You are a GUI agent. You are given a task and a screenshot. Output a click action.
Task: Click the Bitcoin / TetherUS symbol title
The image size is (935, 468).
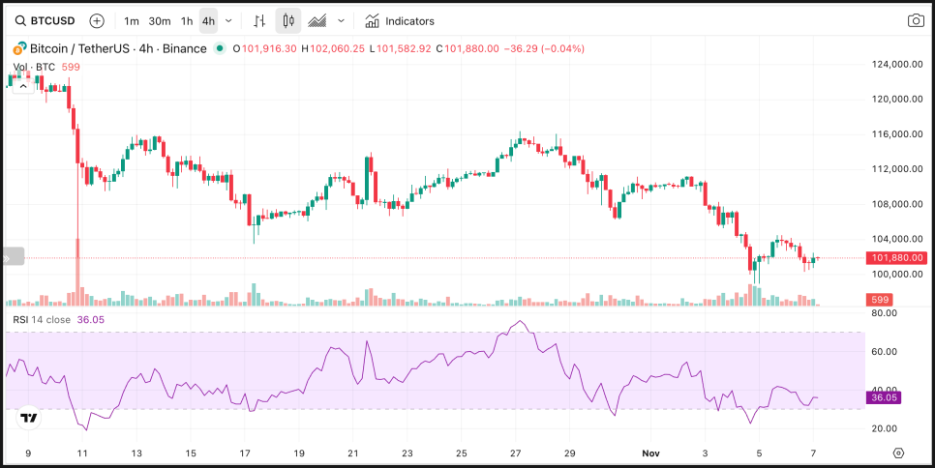pyautogui.click(x=116, y=48)
